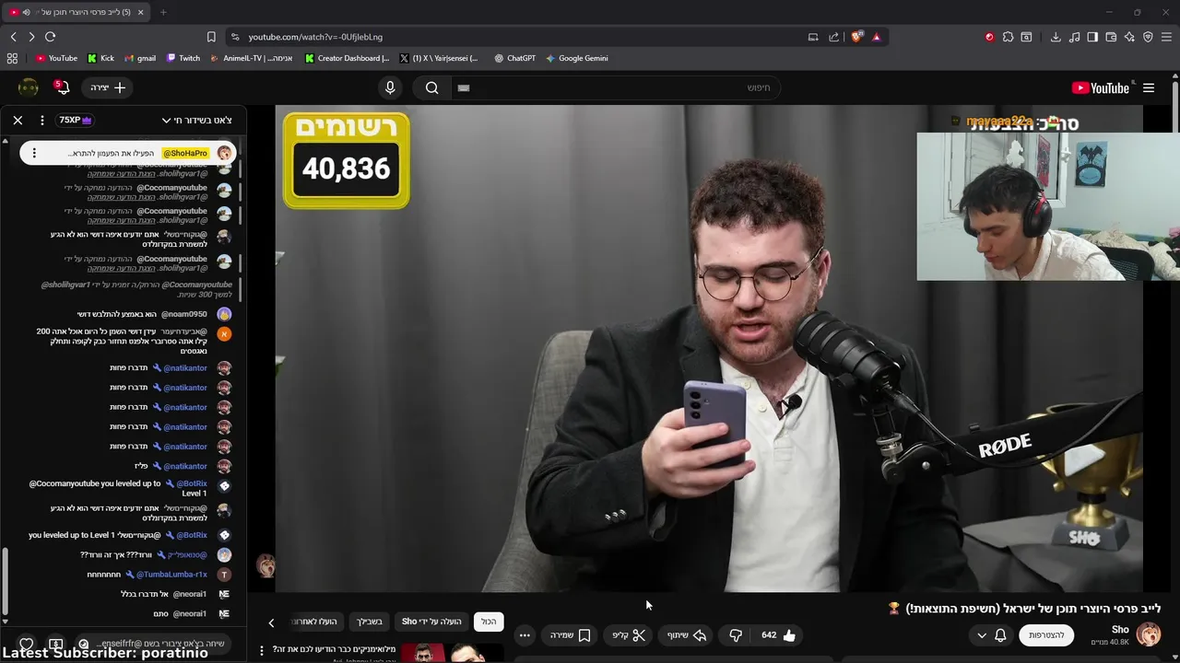Toggle the save bookmark button שמירה
Viewport: 1180px width, 663px height.
[570, 635]
